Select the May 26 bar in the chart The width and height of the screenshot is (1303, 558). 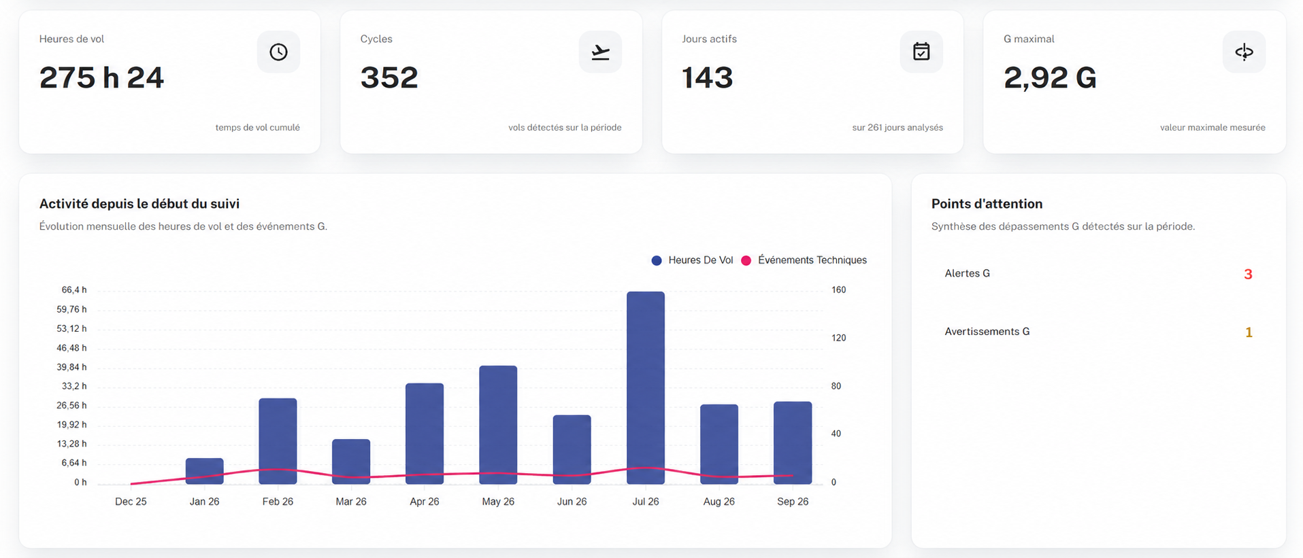pos(498,425)
